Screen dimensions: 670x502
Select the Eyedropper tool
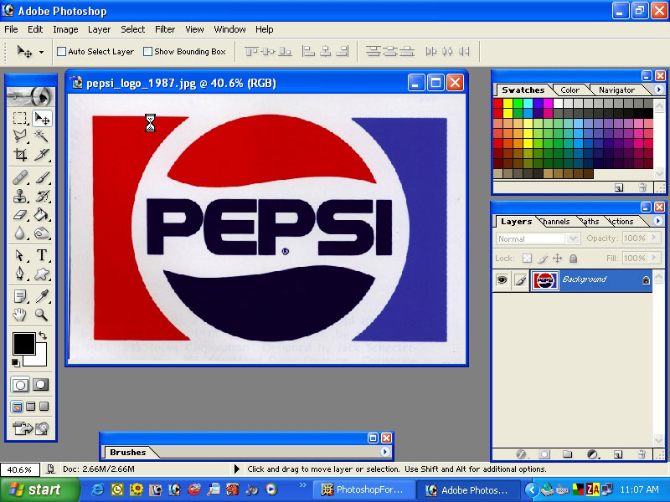pyautogui.click(x=42, y=296)
